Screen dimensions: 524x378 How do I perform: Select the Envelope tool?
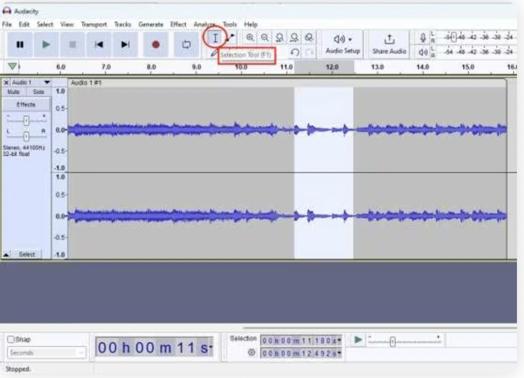(230, 38)
